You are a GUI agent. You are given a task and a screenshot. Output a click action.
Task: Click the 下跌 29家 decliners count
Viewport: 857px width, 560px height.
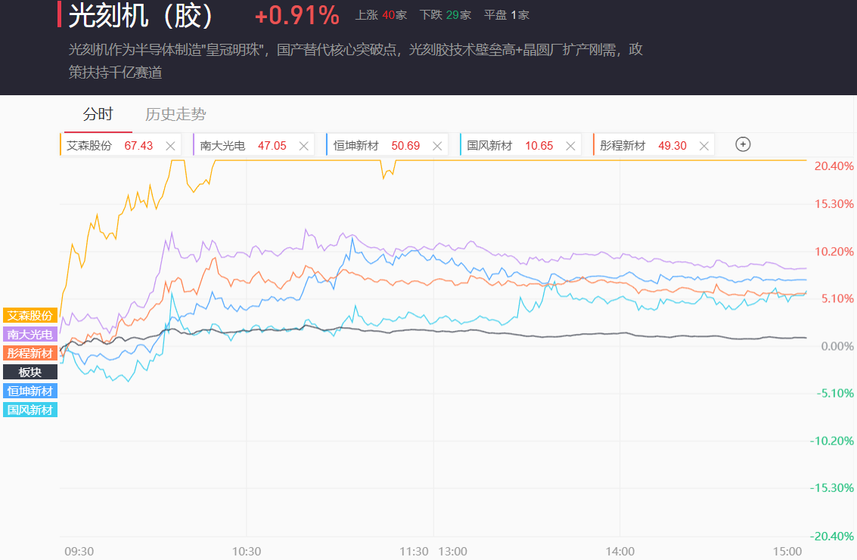(446, 15)
